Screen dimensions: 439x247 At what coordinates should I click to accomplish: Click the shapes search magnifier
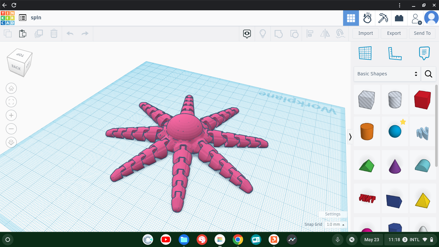point(428,74)
